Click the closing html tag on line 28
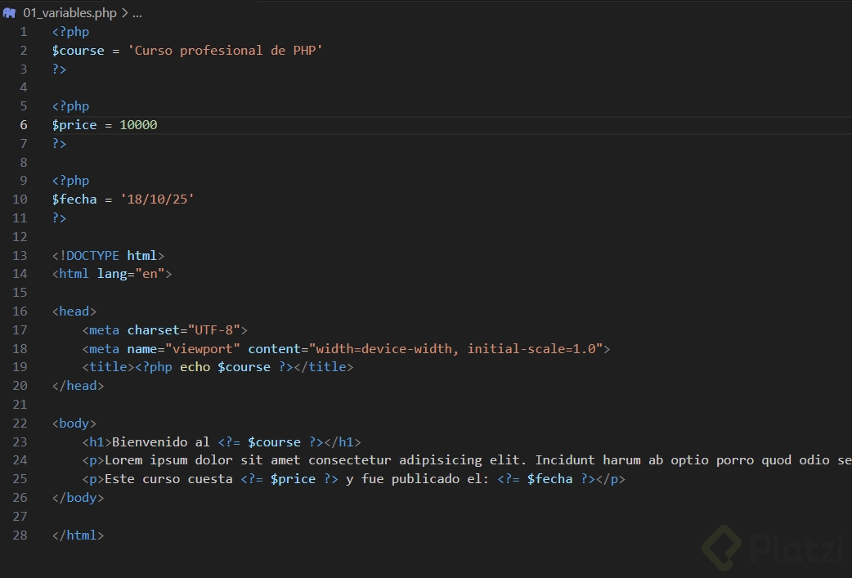Image resolution: width=852 pixels, height=578 pixels. click(x=78, y=535)
